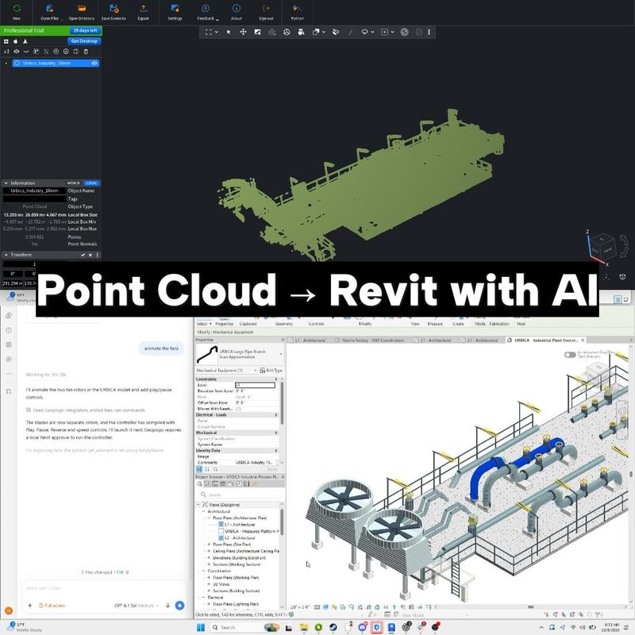
Task: Click the Windows platform icon
Action: [x=6, y=41]
